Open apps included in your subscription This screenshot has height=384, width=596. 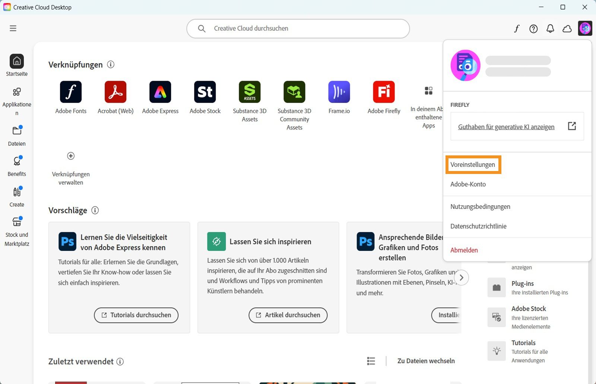click(x=428, y=107)
